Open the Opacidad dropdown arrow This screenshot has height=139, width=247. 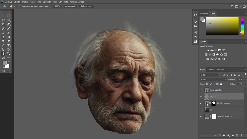[245, 79]
